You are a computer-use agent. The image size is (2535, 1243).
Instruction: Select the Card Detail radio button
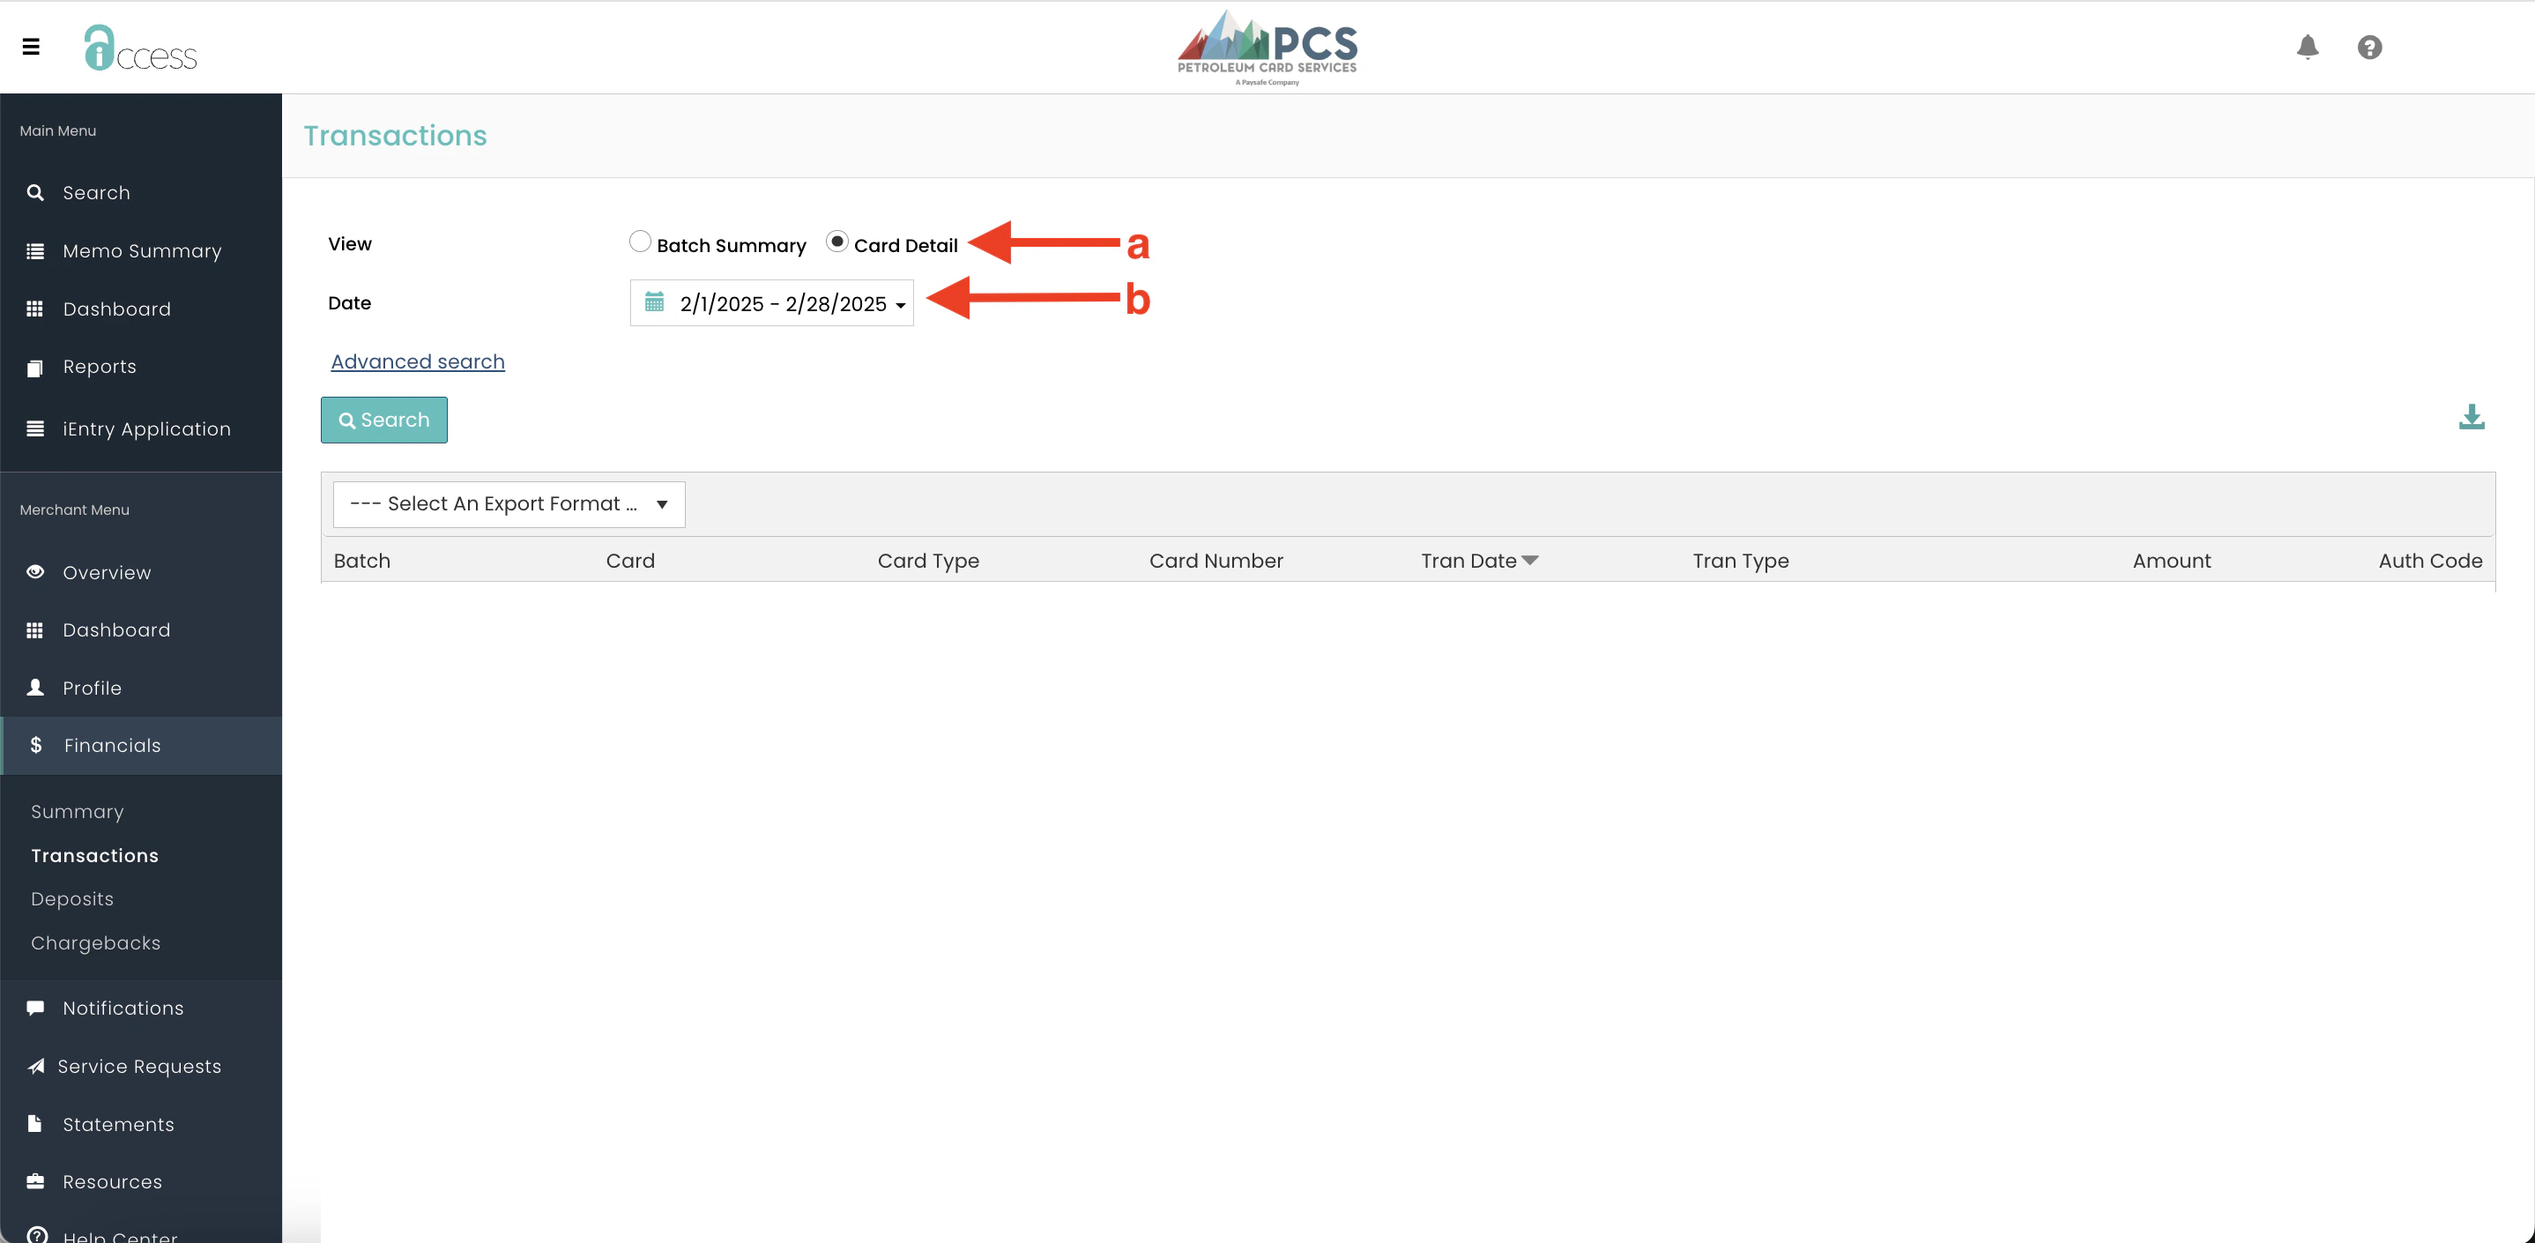[836, 242]
